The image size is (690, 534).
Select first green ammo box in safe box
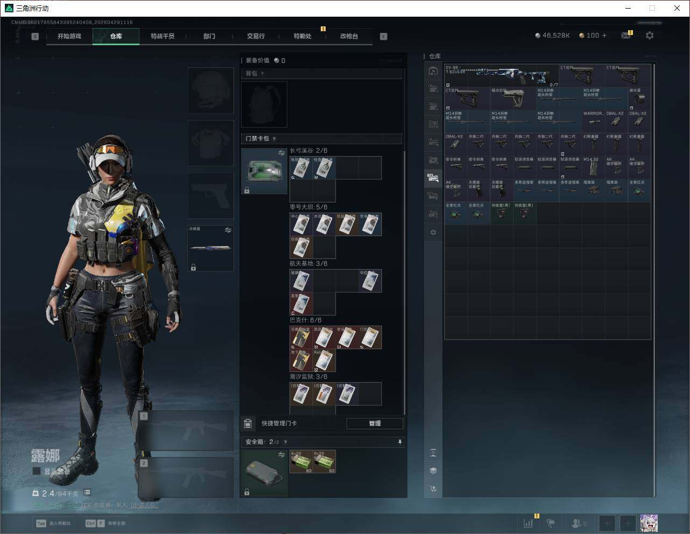(301, 462)
